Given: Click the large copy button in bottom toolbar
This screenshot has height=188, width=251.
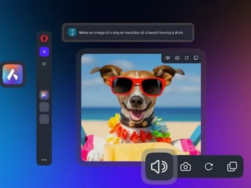Looking at the screenshot, I should tap(232, 167).
